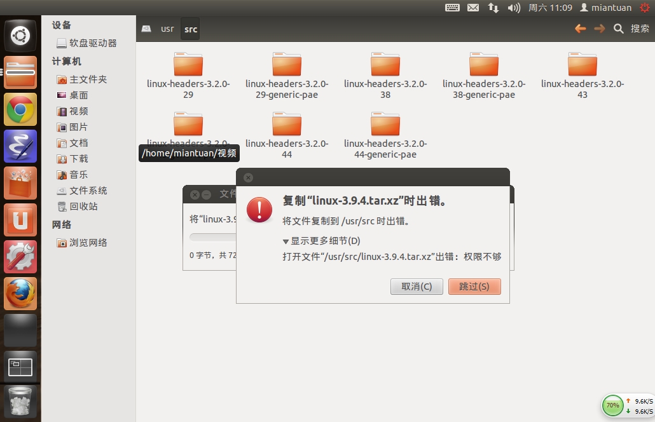Open the Dash home Ubuntu button
This screenshot has height=422, width=655.
point(20,36)
